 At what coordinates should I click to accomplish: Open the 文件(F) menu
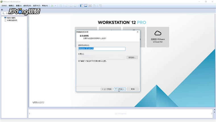(x=4, y=6)
